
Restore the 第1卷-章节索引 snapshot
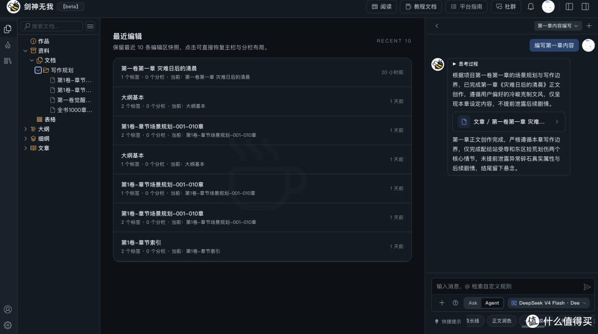click(x=262, y=246)
